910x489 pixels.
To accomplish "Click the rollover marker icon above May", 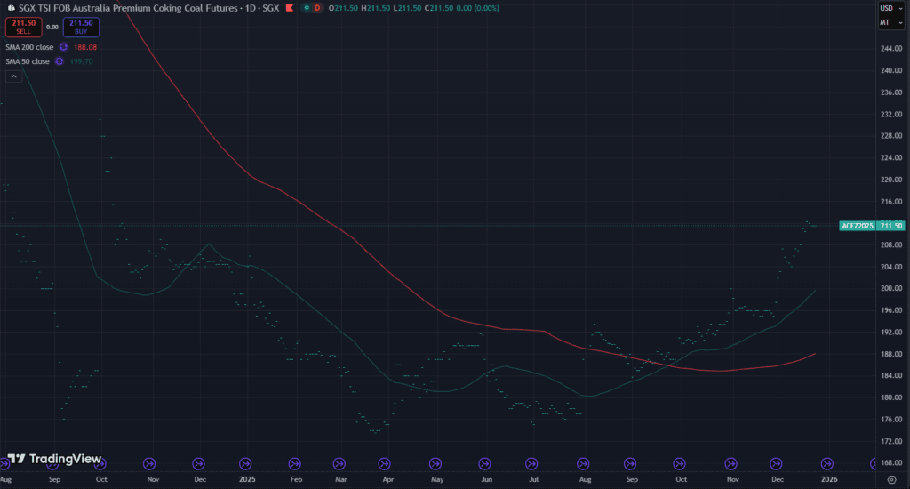I will coord(436,462).
